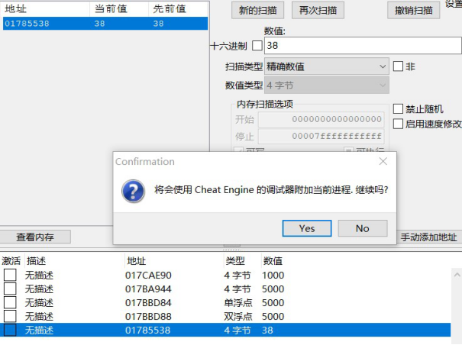Activate checkbox for address 017BBD88
The image size is (462, 345).
(x=10, y=316)
